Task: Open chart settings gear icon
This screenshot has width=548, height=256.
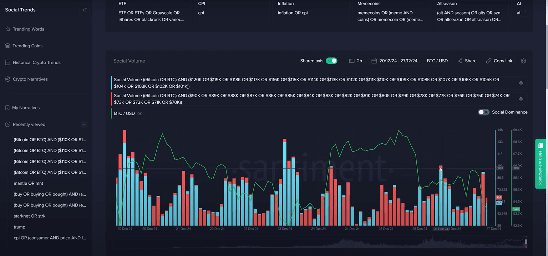Action: click(x=523, y=61)
